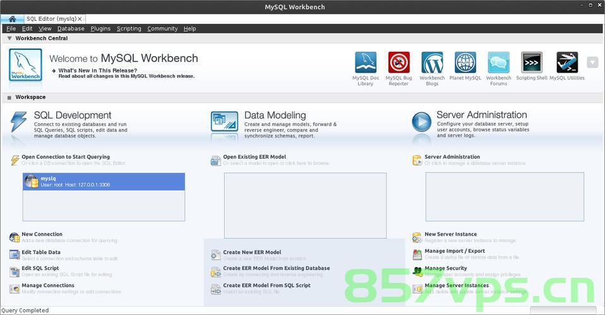
Task: Click the New Server Instance icon
Action: pyautogui.click(x=417, y=238)
